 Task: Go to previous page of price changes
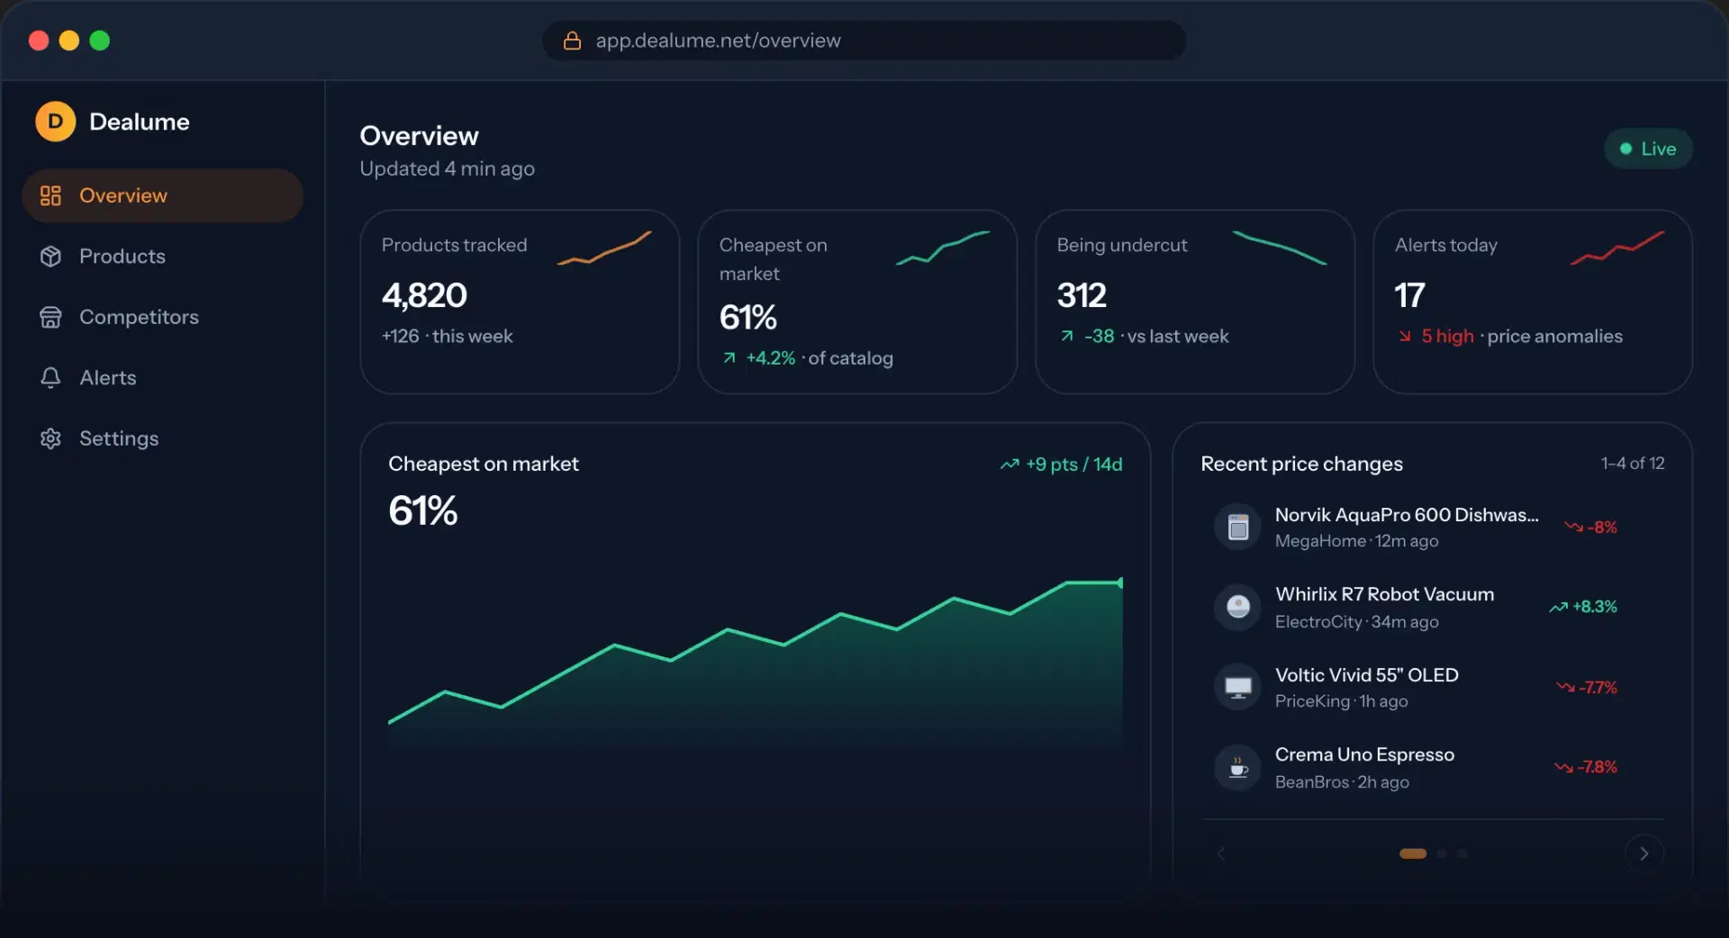pyautogui.click(x=1221, y=853)
